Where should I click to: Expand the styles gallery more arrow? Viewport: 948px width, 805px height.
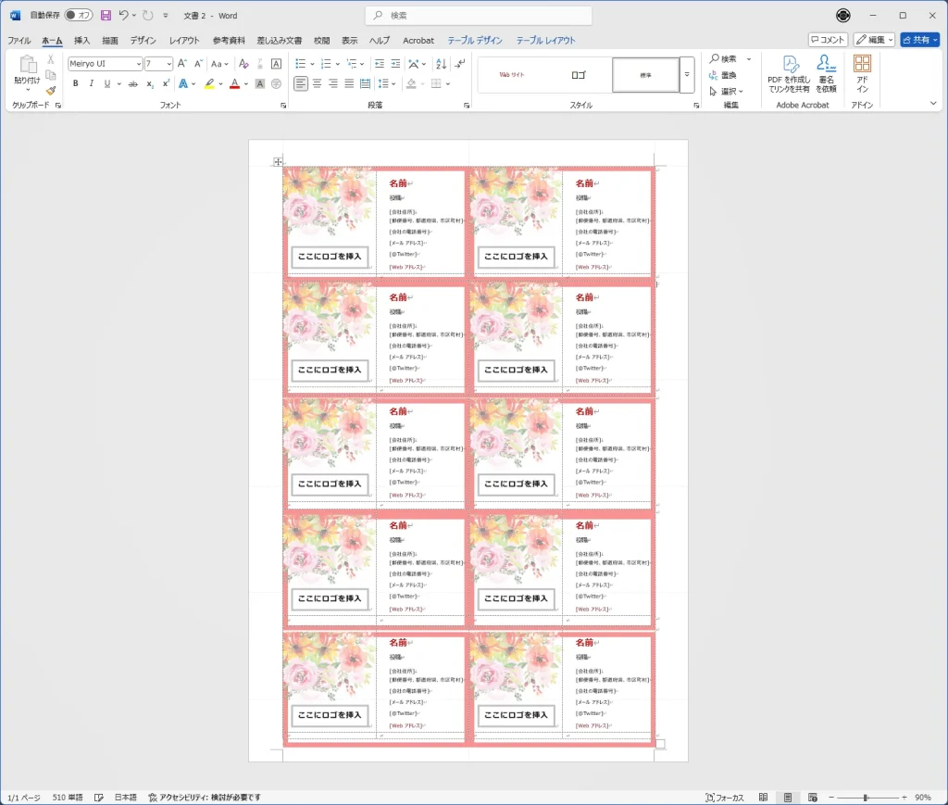pos(687,74)
